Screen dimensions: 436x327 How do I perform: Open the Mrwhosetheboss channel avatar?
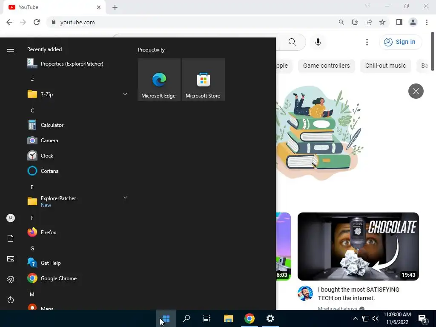305,293
